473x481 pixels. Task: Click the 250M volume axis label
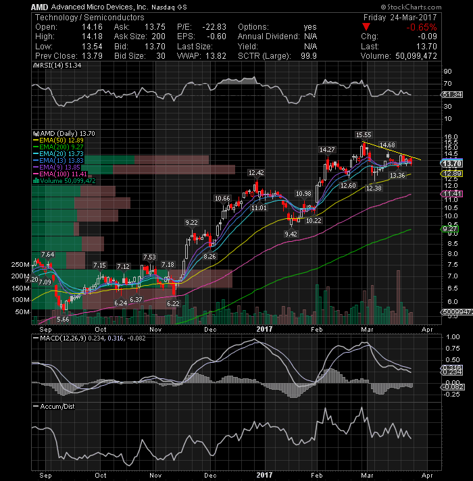(x=20, y=264)
